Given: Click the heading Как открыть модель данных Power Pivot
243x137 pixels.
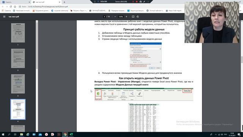Looking at the screenshot, I should pos(144,78).
